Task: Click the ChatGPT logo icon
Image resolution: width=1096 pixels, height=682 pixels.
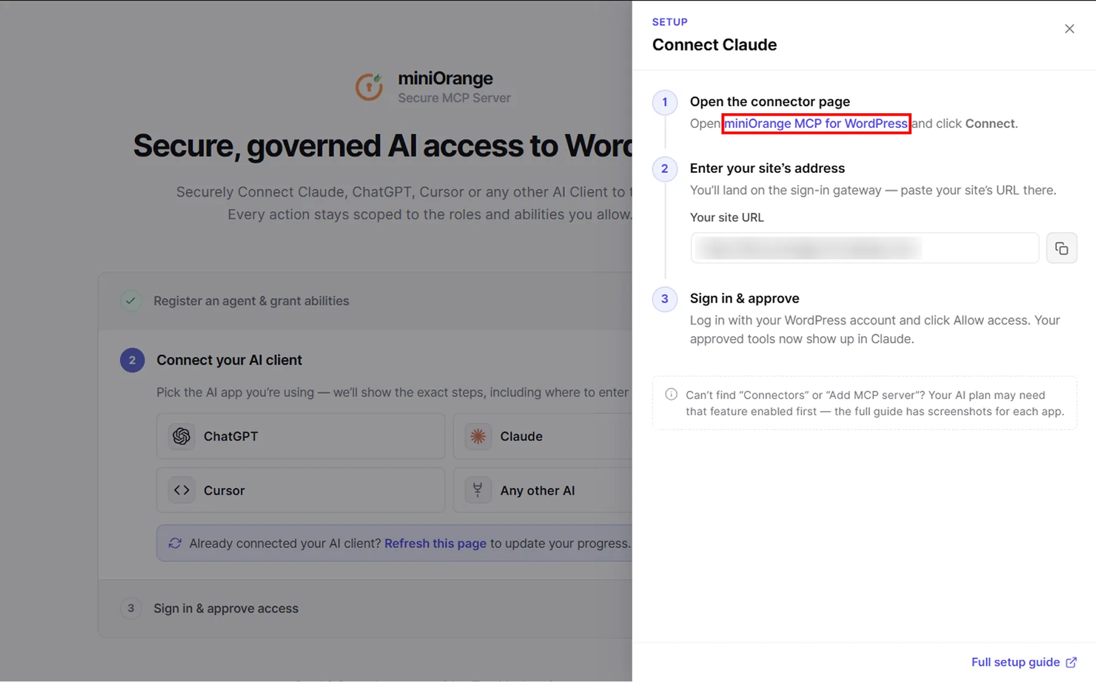Action: coord(181,436)
